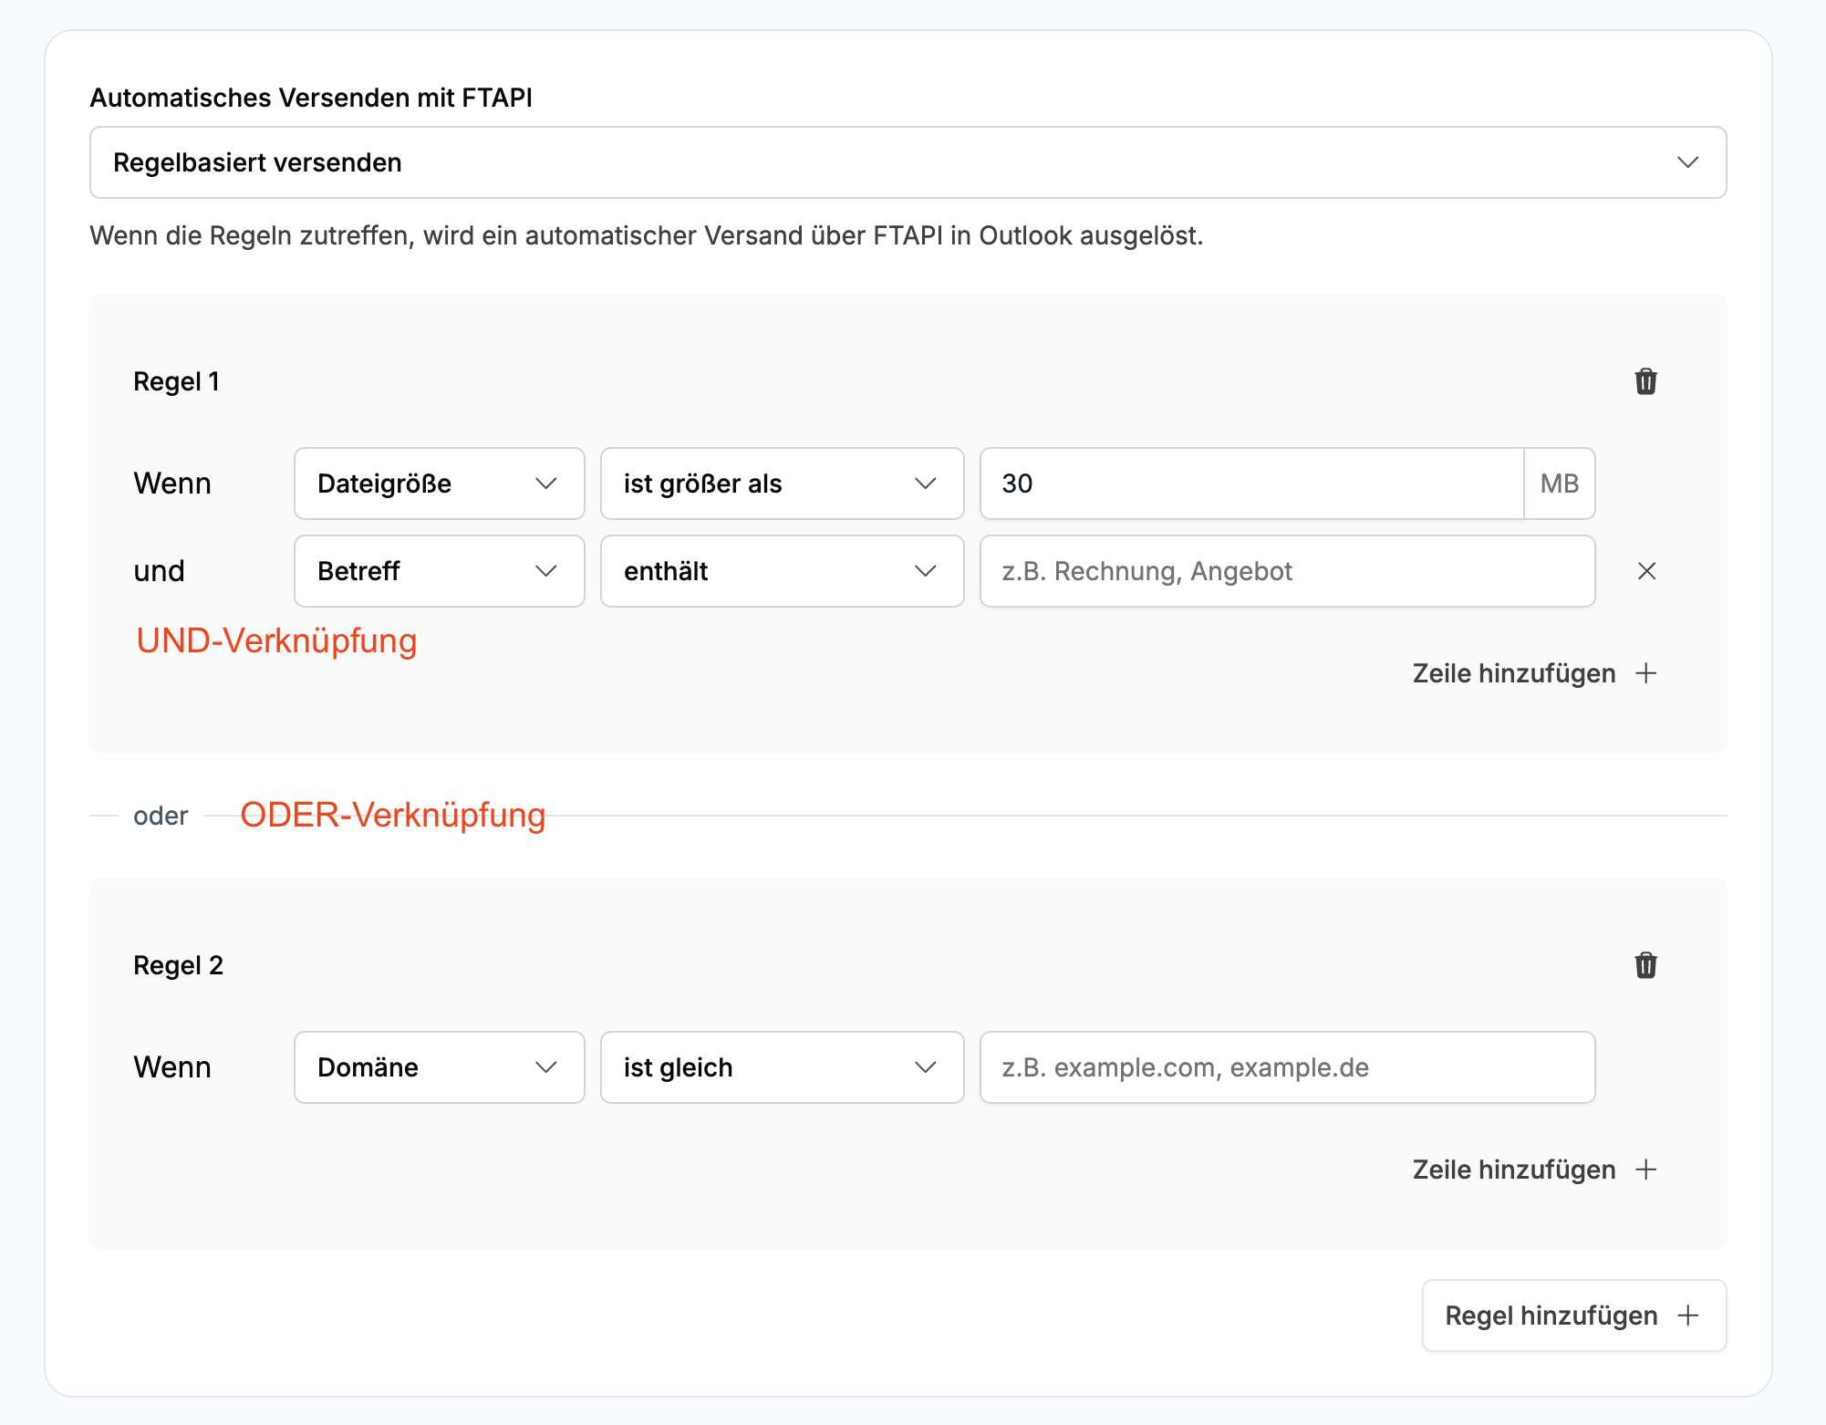This screenshot has height=1425, width=1826.
Task: Open Regelbasiert versenden dropdown
Action: (x=908, y=162)
